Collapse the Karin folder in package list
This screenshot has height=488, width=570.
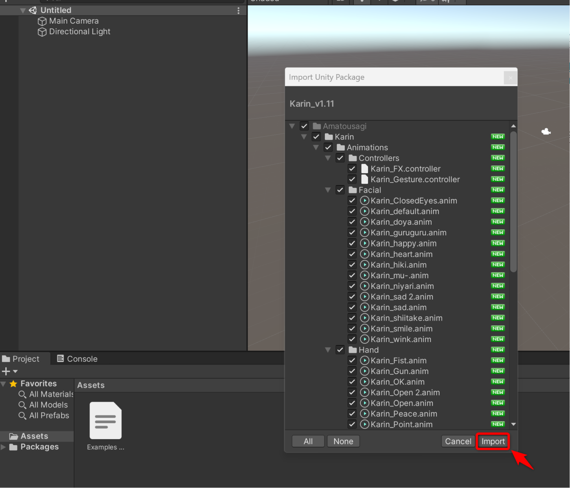[304, 137]
